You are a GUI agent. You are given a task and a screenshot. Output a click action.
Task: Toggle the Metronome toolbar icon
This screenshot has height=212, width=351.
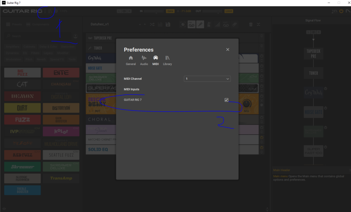click(209, 24)
